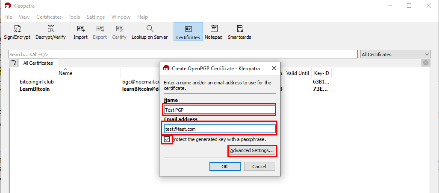Toggle Protect generated key with passphrase checkbox
The width and height of the screenshot is (439, 193).
tap(167, 139)
